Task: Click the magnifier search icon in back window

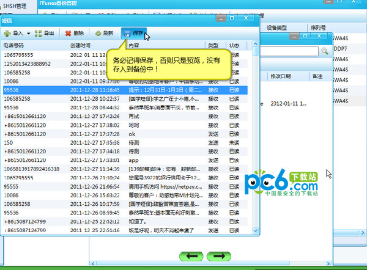Action: 325,51
